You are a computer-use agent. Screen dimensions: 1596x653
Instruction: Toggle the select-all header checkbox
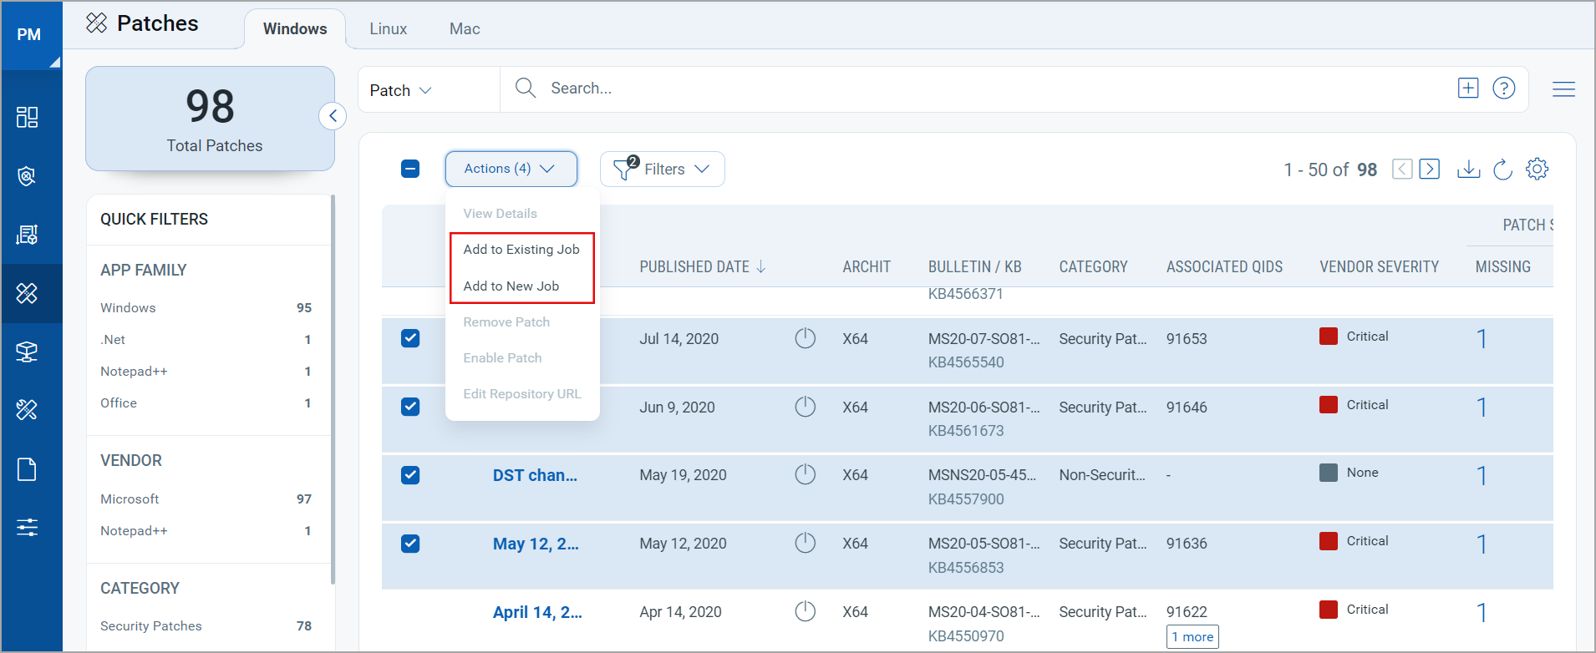pyautogui.click(x=410, y=169)
